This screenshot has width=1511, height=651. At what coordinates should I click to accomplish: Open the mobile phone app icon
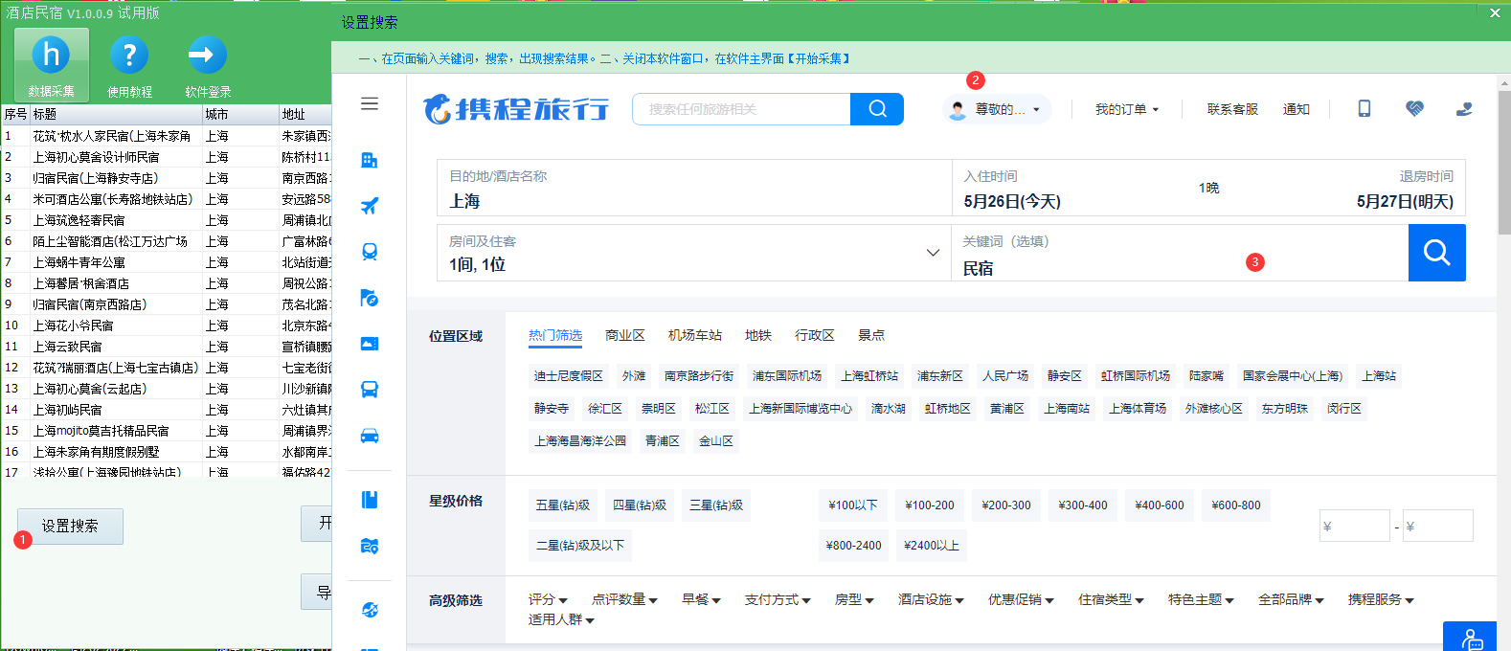1364,109
